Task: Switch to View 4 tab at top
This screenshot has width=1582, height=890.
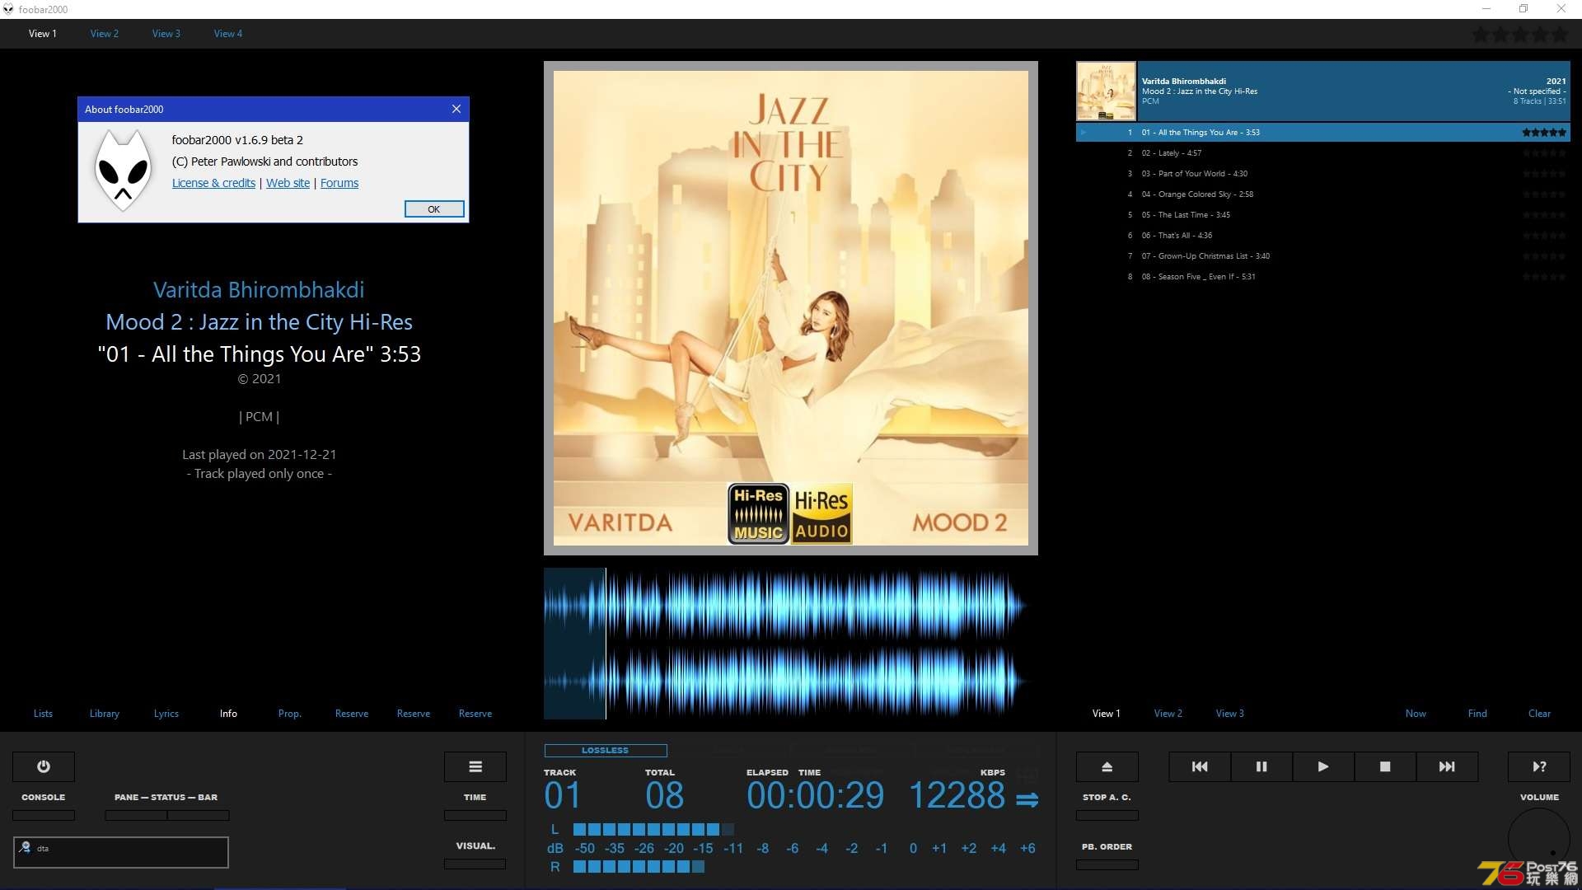Action: [x=228, y=34]
